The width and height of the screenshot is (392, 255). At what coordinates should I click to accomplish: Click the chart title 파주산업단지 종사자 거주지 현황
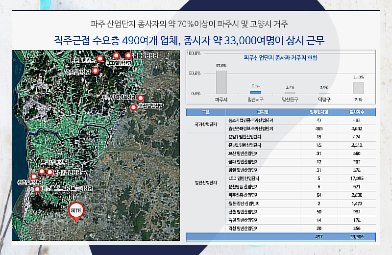pos(280,58)
